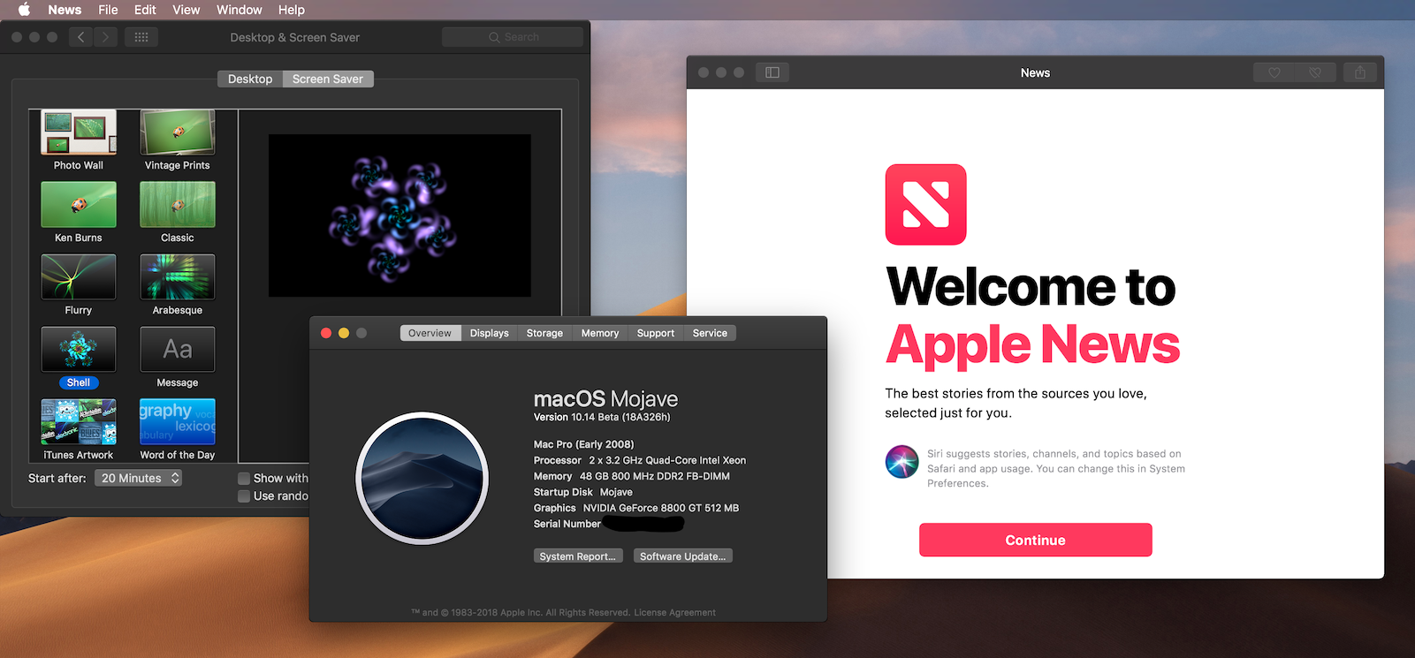Toggle the sidebar in the News window
This screenshot has width=1415, height=658.
pyautogui.click(x=772, y=72)
